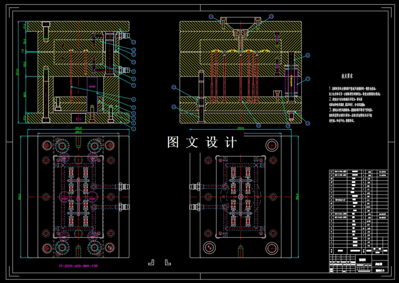
Task: Click the 200.0 width dimension text
Action: point(78,132)
